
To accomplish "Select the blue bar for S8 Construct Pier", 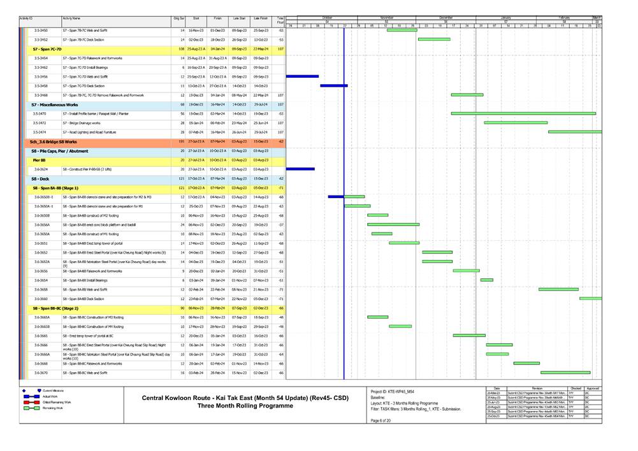I will pyautogui.click(x=300, y=169).
